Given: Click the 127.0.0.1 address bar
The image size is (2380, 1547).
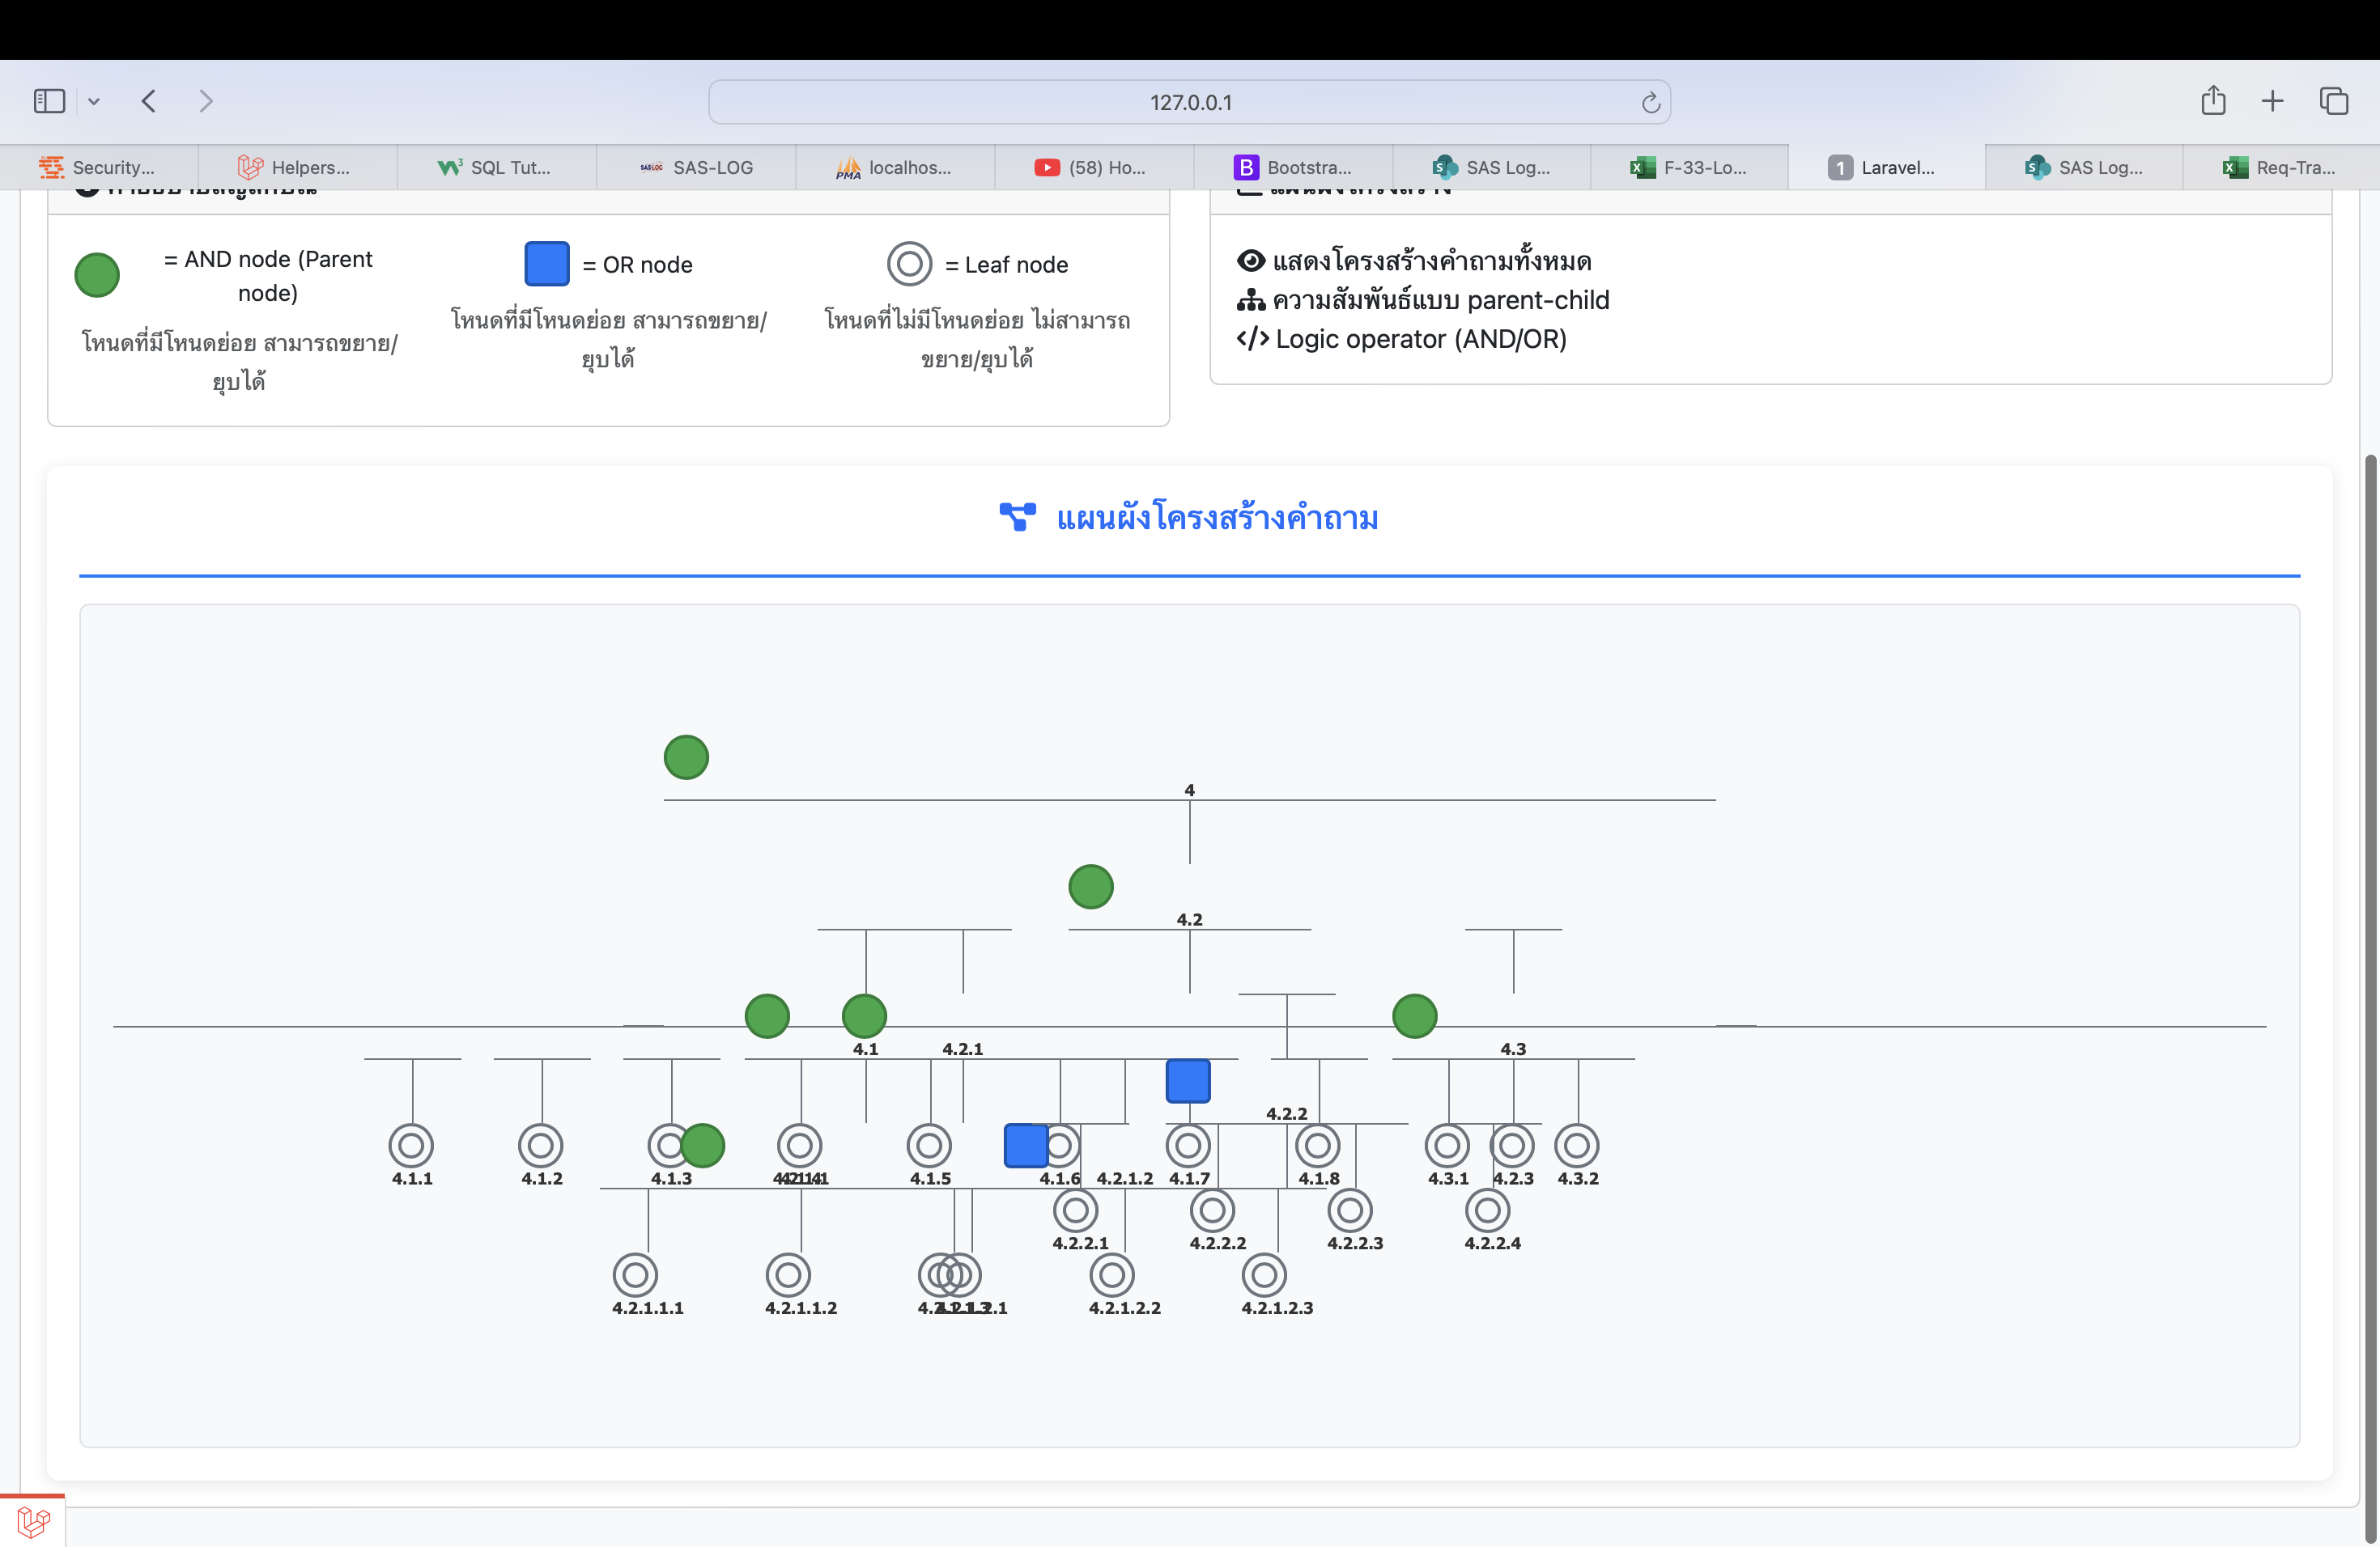Looking at the screenshot, I should point(1189,103).
